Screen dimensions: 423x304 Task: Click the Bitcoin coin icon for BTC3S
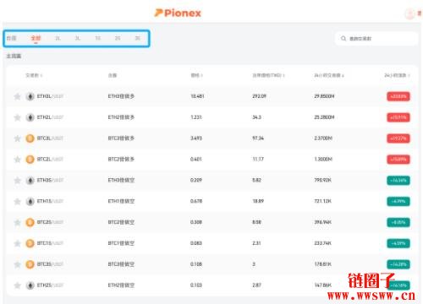(x=30, y=264)
